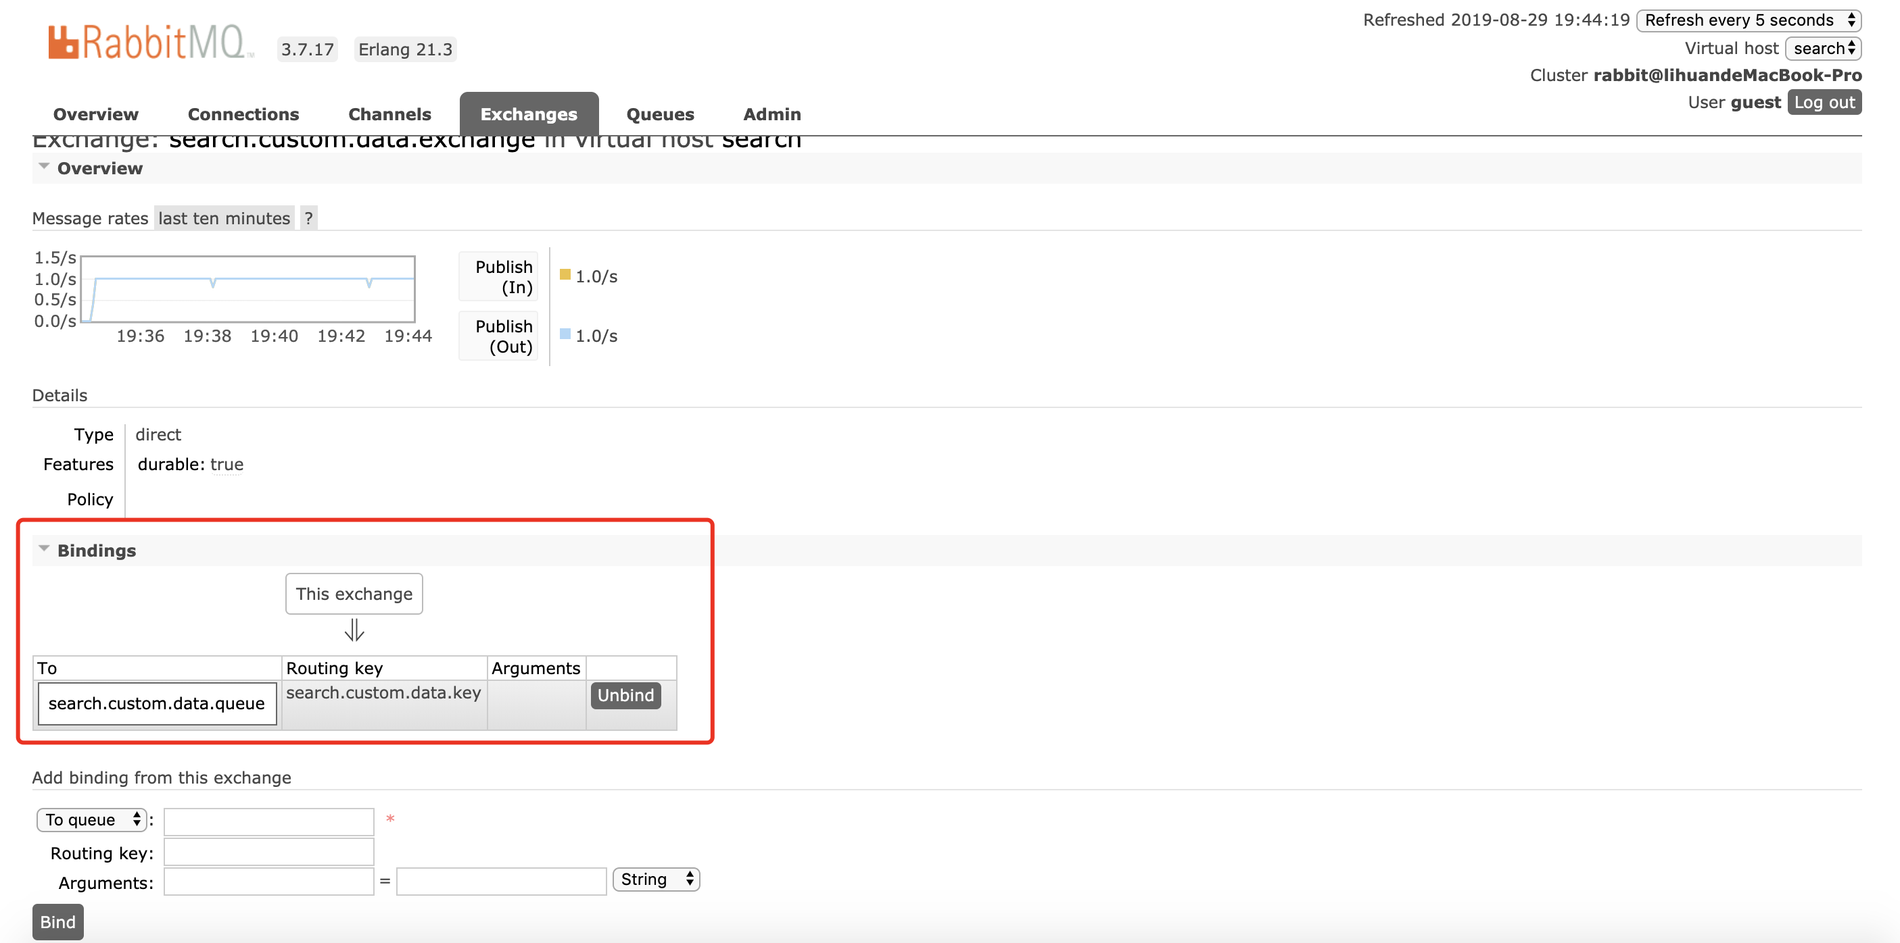Image resolution: width=1900 pixels, height=943 pixels.
Task: Switch to the Connections tab
Action: coord(243,114)
